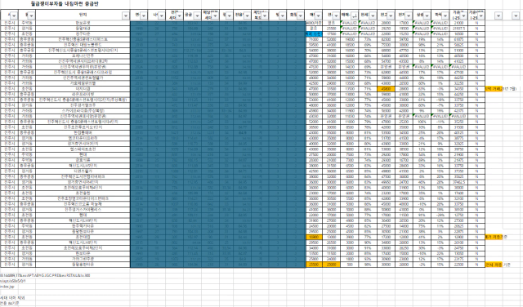Open the rightmost filter arrow on the sheet

516,16
